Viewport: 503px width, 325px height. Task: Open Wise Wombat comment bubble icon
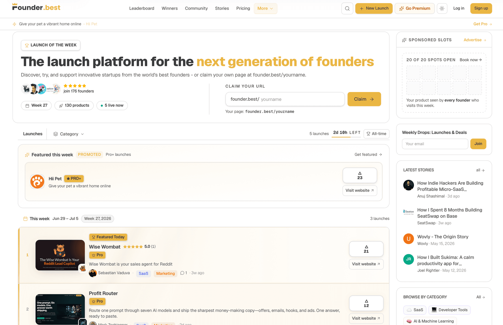pos(182,273)
